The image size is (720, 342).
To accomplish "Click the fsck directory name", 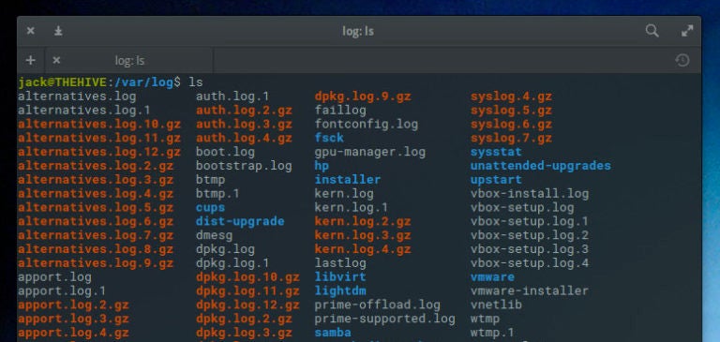I will click(x=329, y=138).
